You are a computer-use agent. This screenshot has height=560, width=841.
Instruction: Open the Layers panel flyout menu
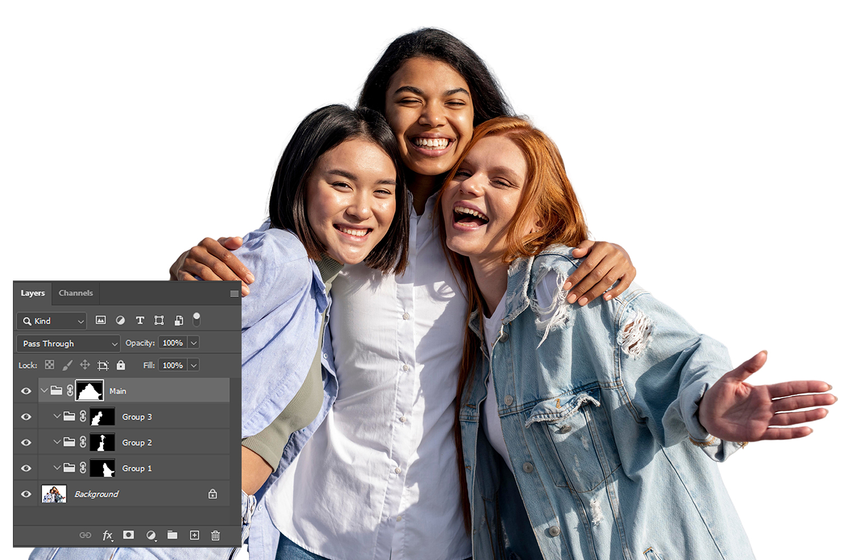(x=234, y=293)
